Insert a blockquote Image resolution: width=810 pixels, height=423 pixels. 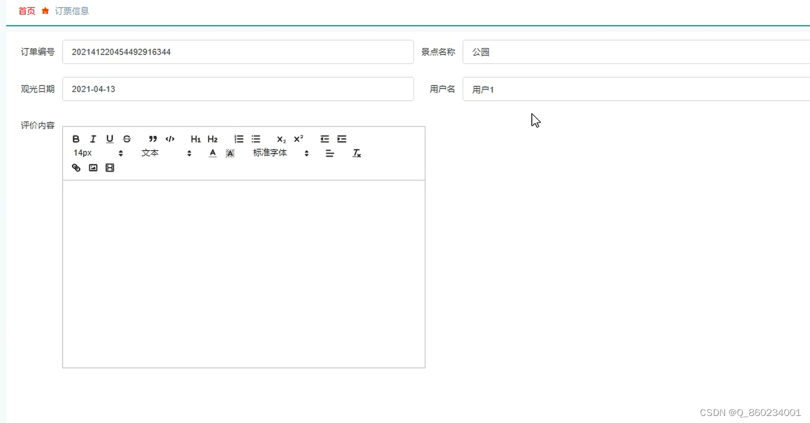tap(153, 139)
